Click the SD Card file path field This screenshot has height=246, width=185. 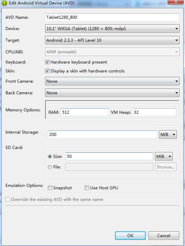(x=109, y=167)
